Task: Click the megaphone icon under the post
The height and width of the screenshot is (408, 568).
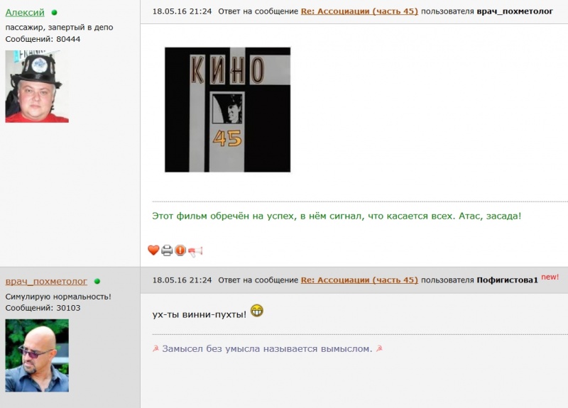Action: coord(195,251)
